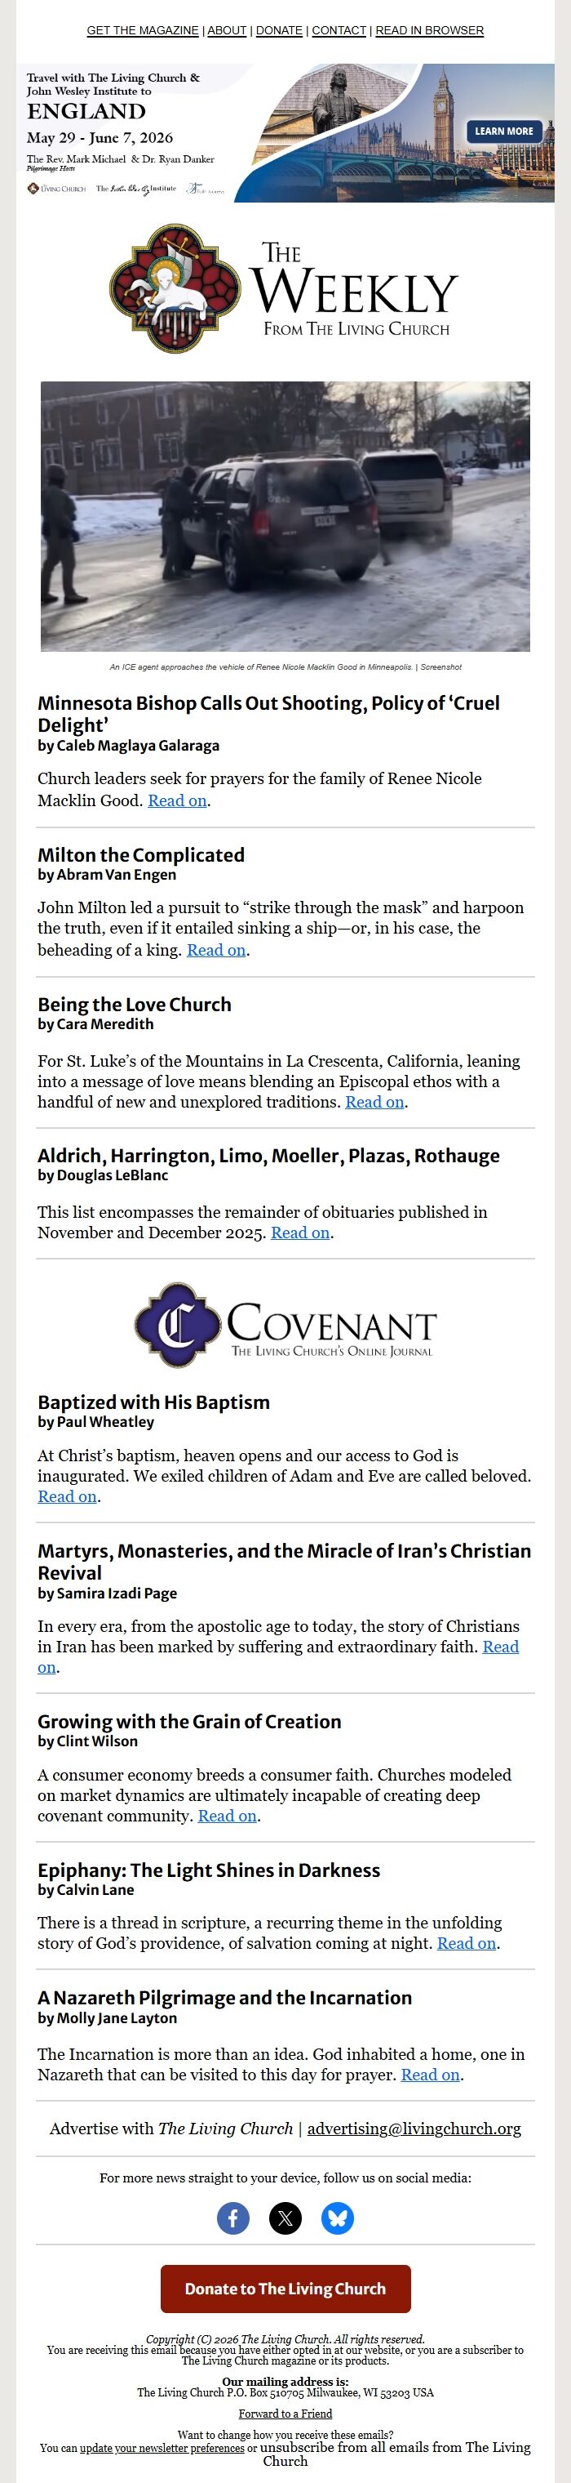Read on for Minnesota Bishop article

pyautogui.click(x=177, y=801)
